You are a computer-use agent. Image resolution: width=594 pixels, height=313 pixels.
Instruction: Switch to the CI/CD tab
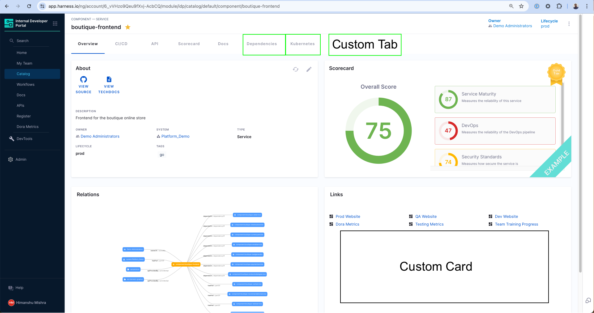coord(121,44)
